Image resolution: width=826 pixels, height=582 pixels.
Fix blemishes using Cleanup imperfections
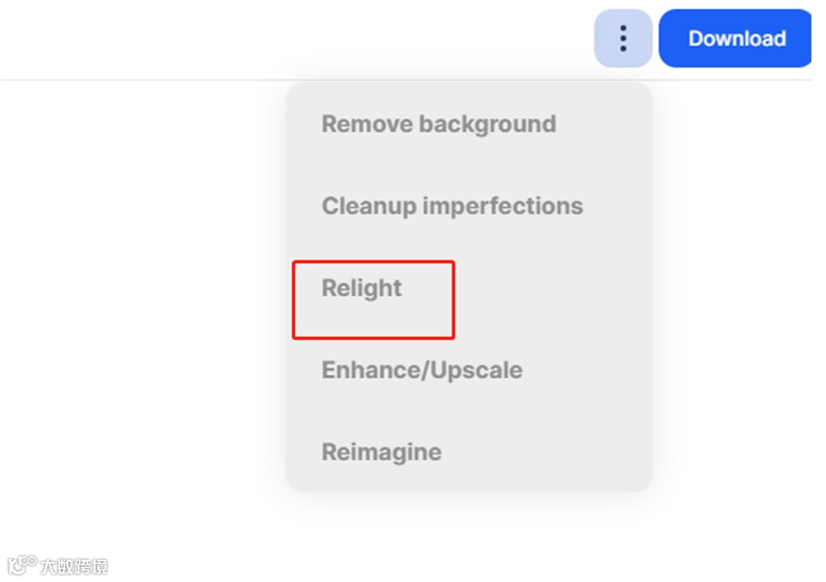coord(452,206)
